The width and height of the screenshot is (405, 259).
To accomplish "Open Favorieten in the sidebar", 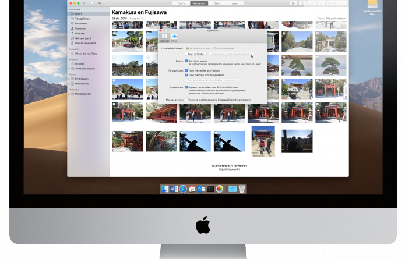I will (x=81, y=24).
